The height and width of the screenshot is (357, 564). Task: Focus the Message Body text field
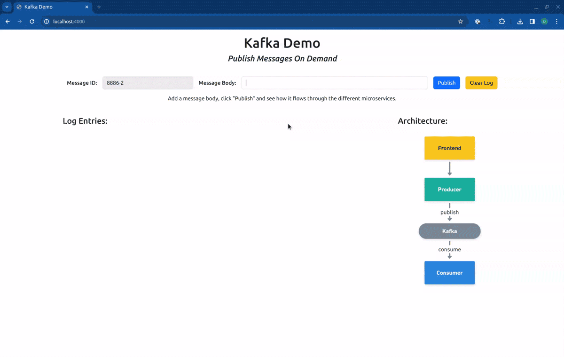pos(335,83)
